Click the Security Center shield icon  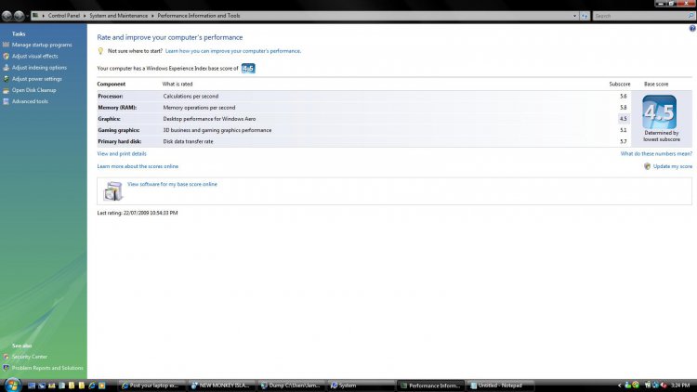(6, 357)
